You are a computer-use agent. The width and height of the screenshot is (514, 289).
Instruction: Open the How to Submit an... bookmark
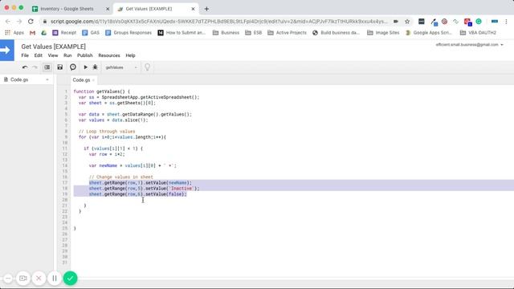tap(182, 32)
